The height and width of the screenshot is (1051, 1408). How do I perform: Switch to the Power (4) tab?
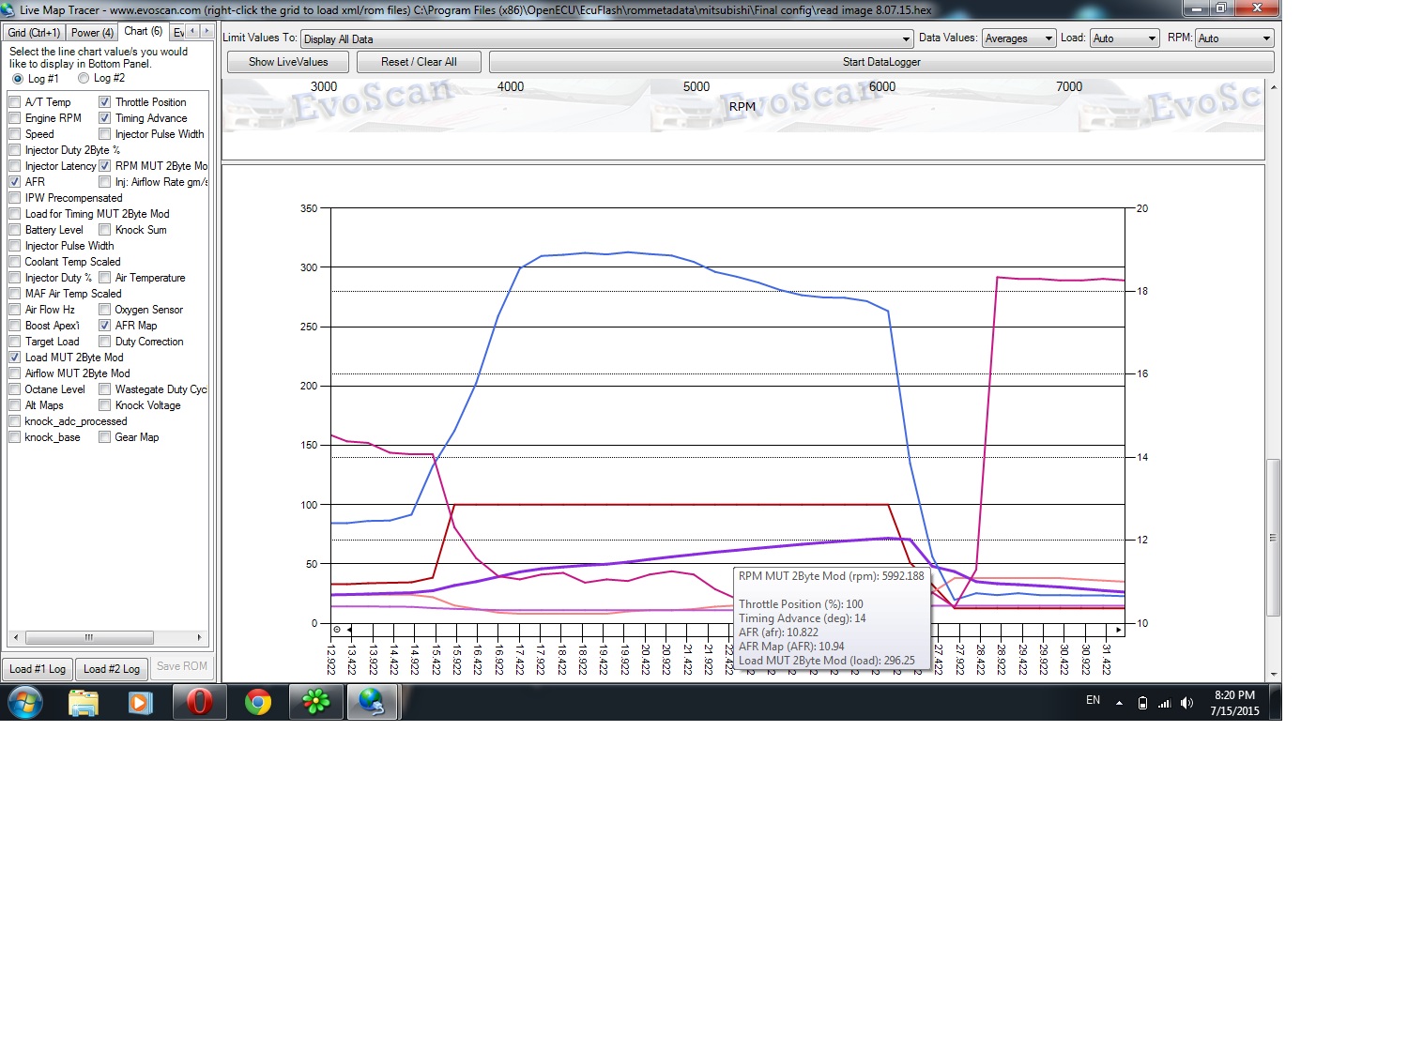click(x=92, y=33)
